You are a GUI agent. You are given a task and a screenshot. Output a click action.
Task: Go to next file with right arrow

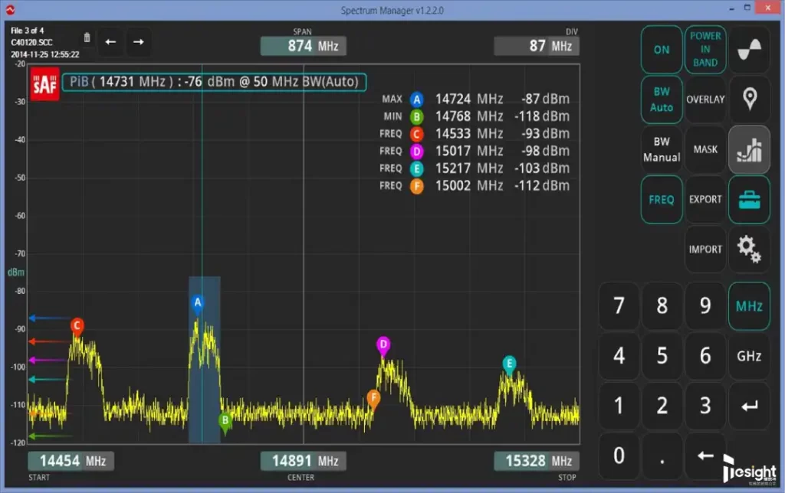[139, 42]
